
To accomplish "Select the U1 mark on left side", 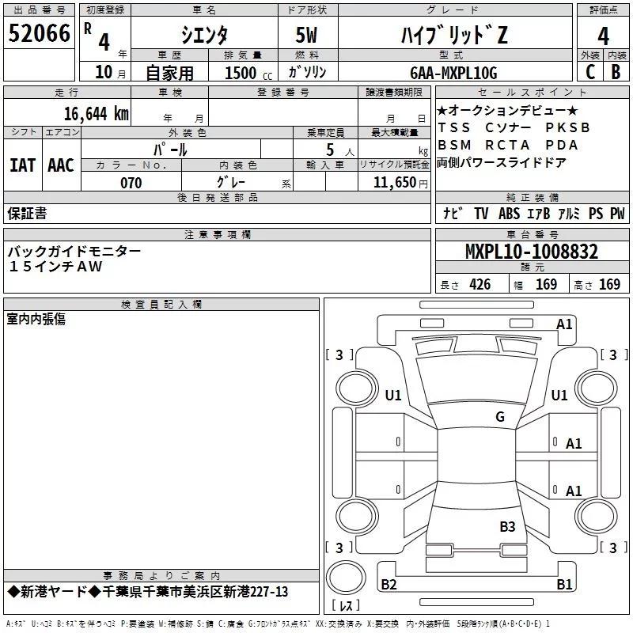I will tap(393, 395).
